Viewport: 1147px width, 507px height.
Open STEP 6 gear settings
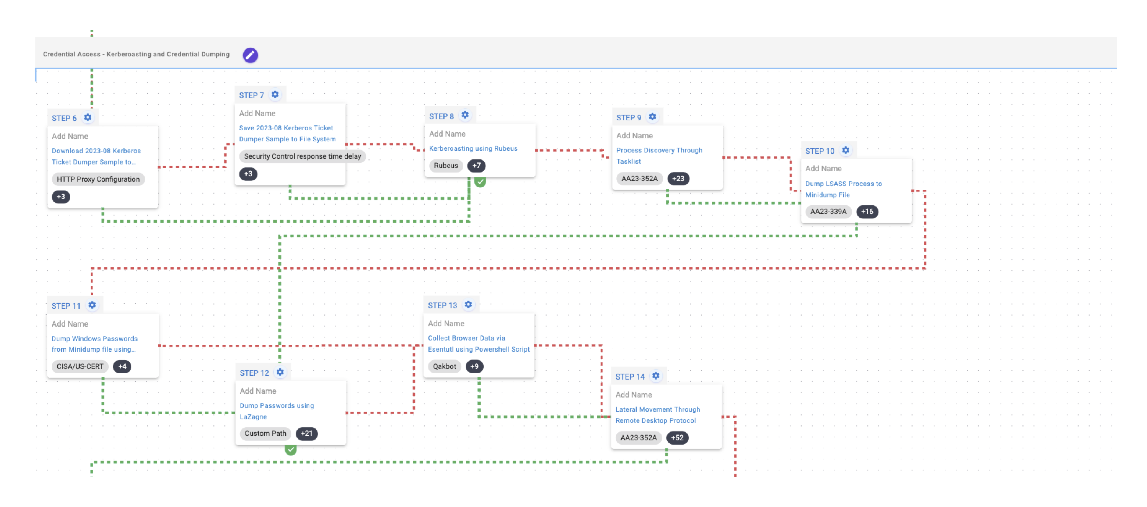click(x=88, y=117)
